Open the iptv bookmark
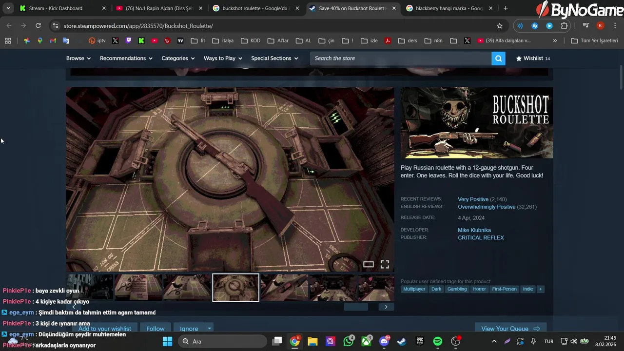Image resolution: width=624 pixels, height=351 pixels. point(97,41)
